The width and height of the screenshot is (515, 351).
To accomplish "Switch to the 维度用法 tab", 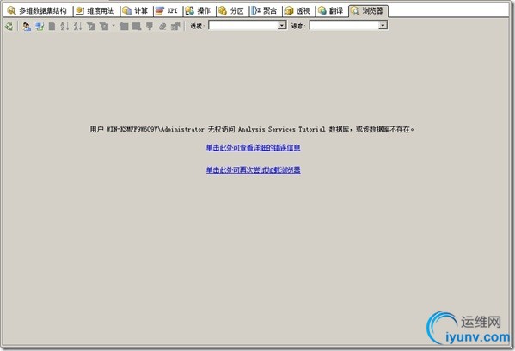I will tap(95, 11).
